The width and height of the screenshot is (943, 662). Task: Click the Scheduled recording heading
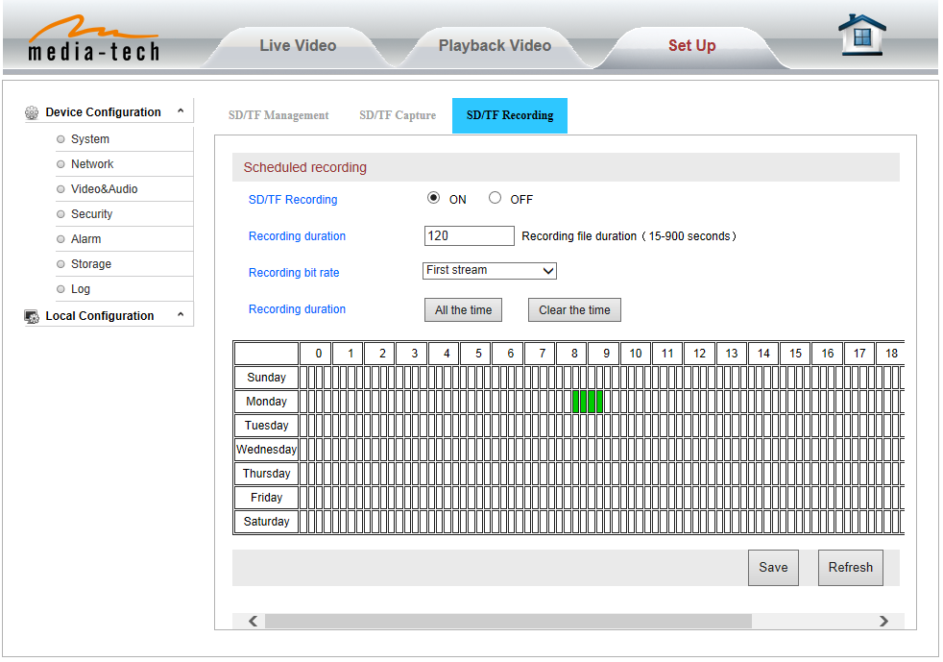[305, 168]
